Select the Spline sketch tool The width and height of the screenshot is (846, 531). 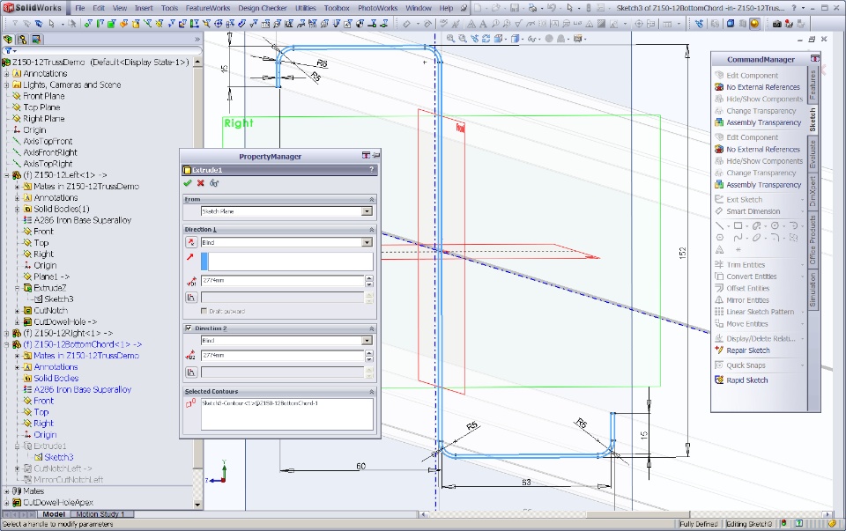pos(738,238)
